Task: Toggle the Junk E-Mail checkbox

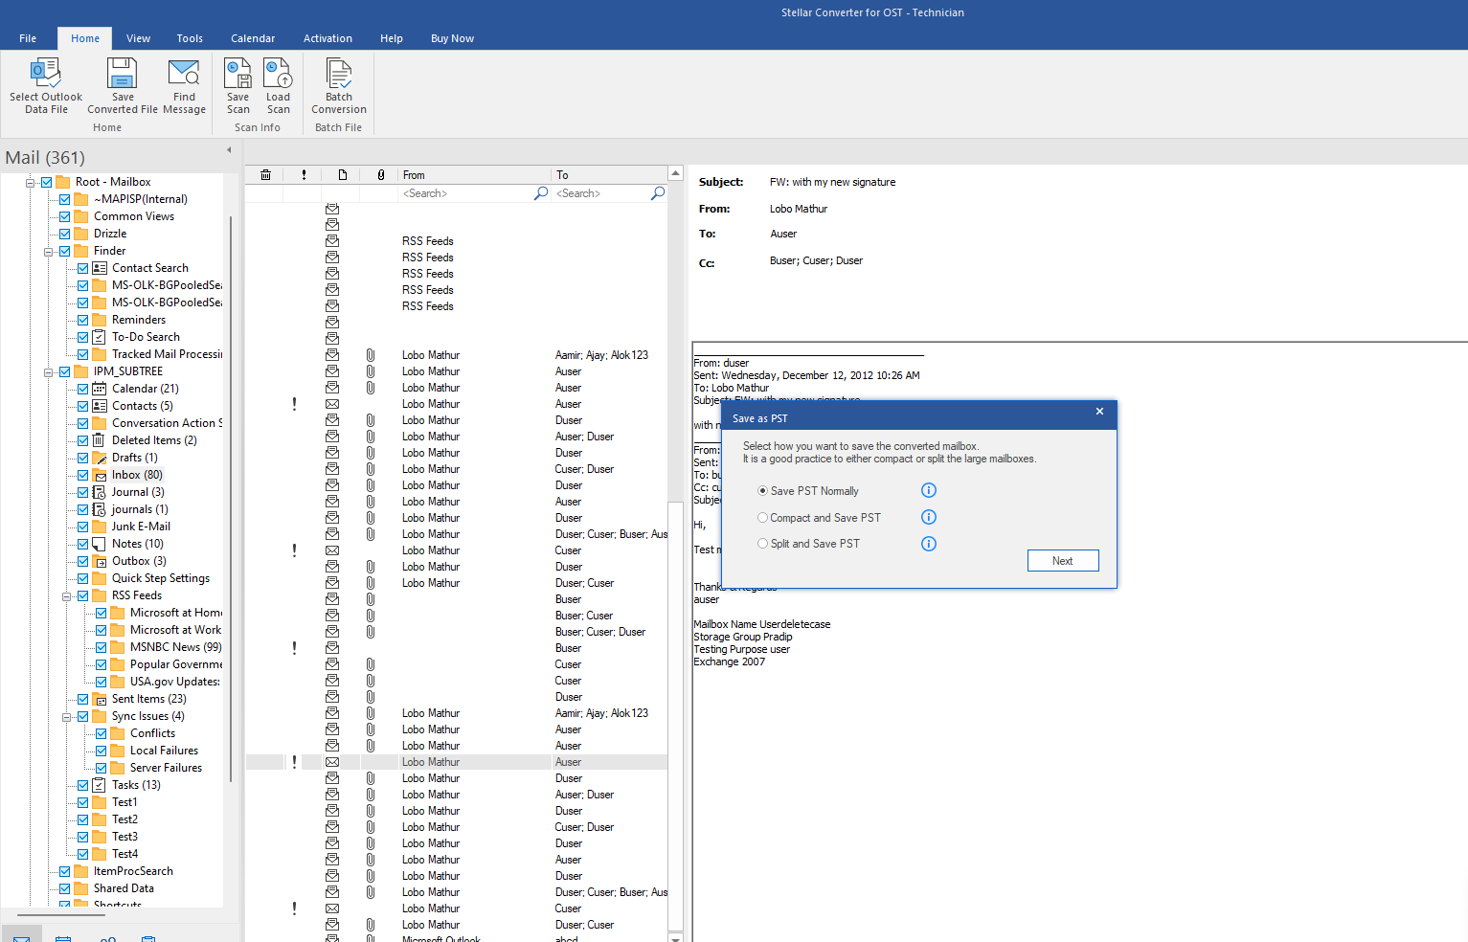Action: click(82, 527)
